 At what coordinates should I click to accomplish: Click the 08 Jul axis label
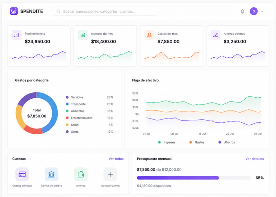point(174,134)
